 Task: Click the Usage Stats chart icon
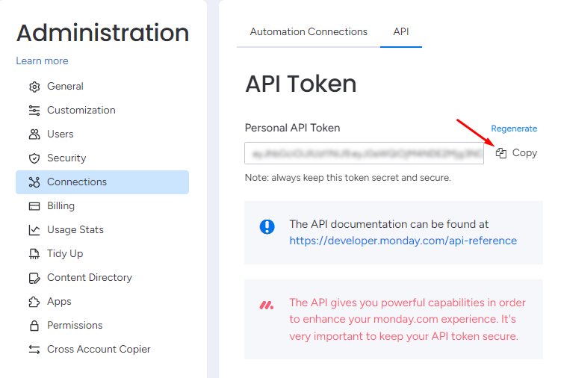(34, 230)
